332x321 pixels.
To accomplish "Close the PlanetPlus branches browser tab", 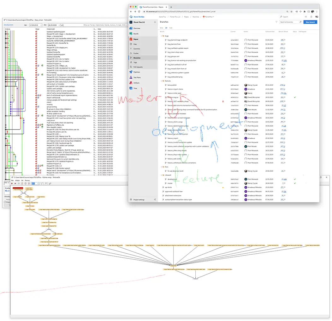I will tap(166, 7).
